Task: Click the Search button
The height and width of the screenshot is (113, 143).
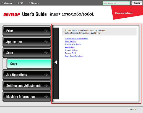Action: (137, 3)
